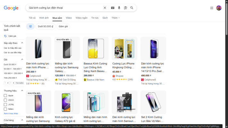Open the privacy glass iPhone thumbnail
The width and height of the screenshot is (228, 128).
click(x=38, y=49)
